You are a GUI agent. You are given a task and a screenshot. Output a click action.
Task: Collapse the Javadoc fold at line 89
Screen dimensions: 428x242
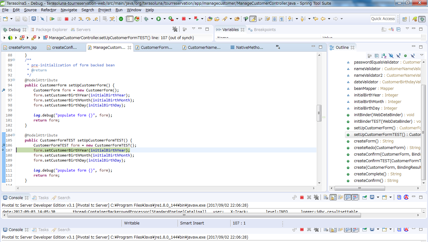click(x=14, y=60)
